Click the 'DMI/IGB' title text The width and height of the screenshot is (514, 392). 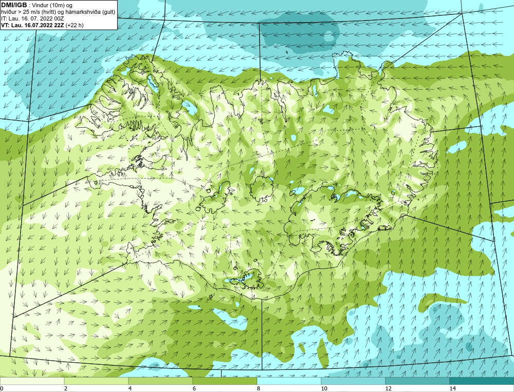click(x=14, y=5)
